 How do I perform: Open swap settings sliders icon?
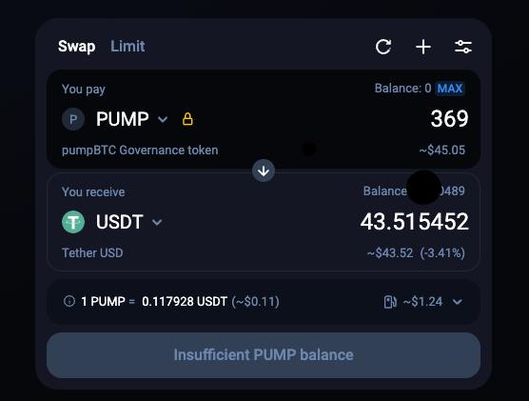click(x=463, y=47)
